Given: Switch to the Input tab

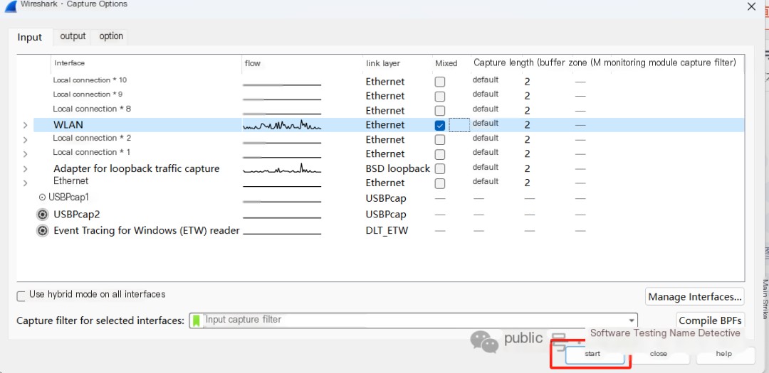Looking at the screenshot, I should (29, 37).
